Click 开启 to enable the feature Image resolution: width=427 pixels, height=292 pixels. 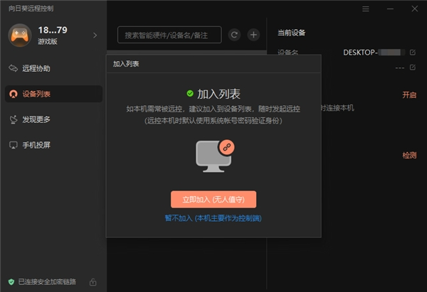pyautogui.click(x=408, y=94)
